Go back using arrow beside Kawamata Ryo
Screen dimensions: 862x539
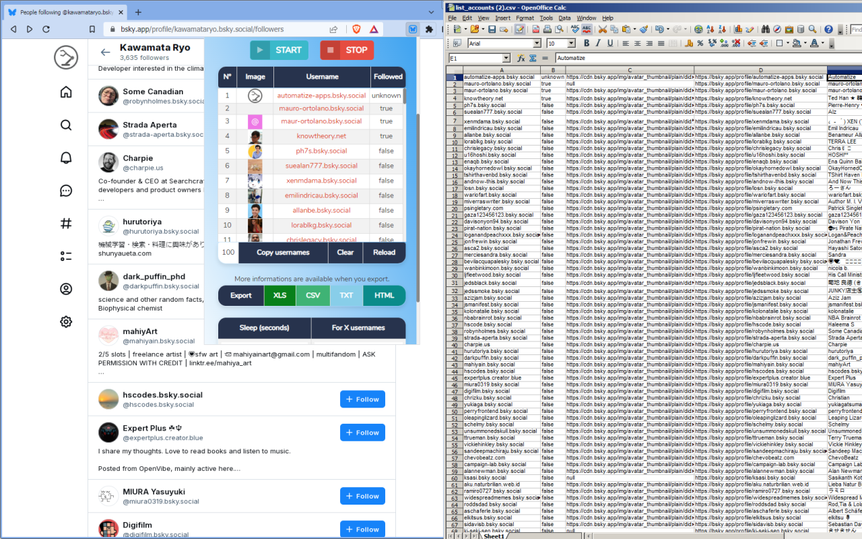(x=105, y=52)
